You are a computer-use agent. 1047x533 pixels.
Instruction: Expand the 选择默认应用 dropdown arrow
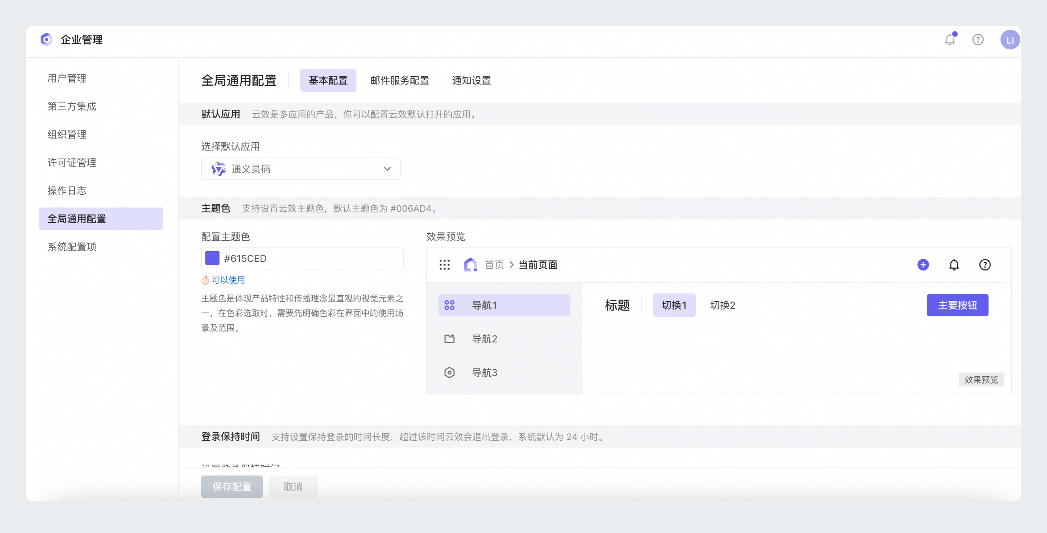point(387,169)
